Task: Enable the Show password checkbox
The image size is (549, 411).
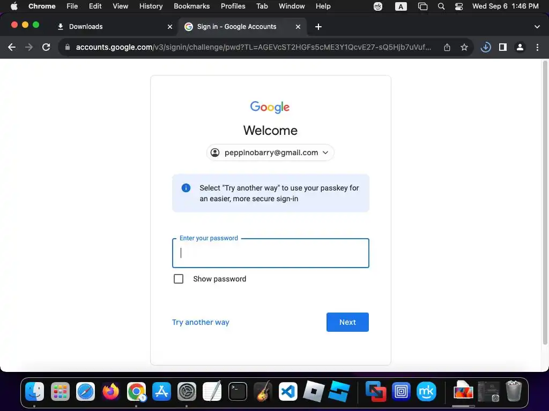Action: (179, 279)
